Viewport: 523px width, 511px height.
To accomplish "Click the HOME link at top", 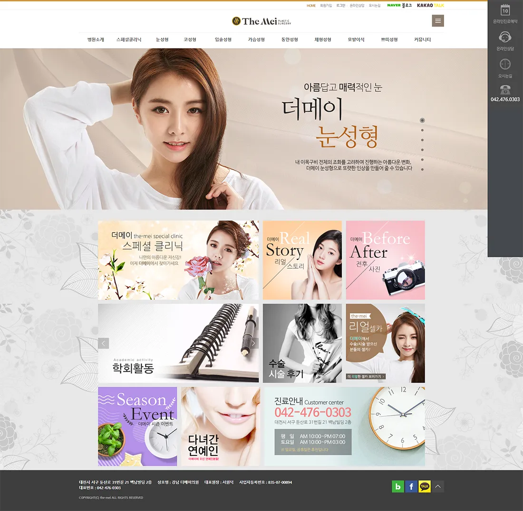I will tap(311, 5).
